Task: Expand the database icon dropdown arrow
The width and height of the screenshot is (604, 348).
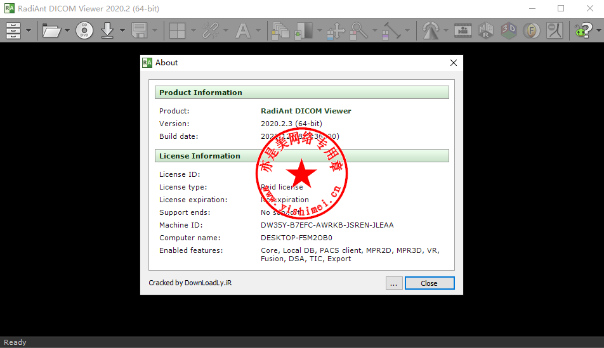Action: click(x=29, y=30)
